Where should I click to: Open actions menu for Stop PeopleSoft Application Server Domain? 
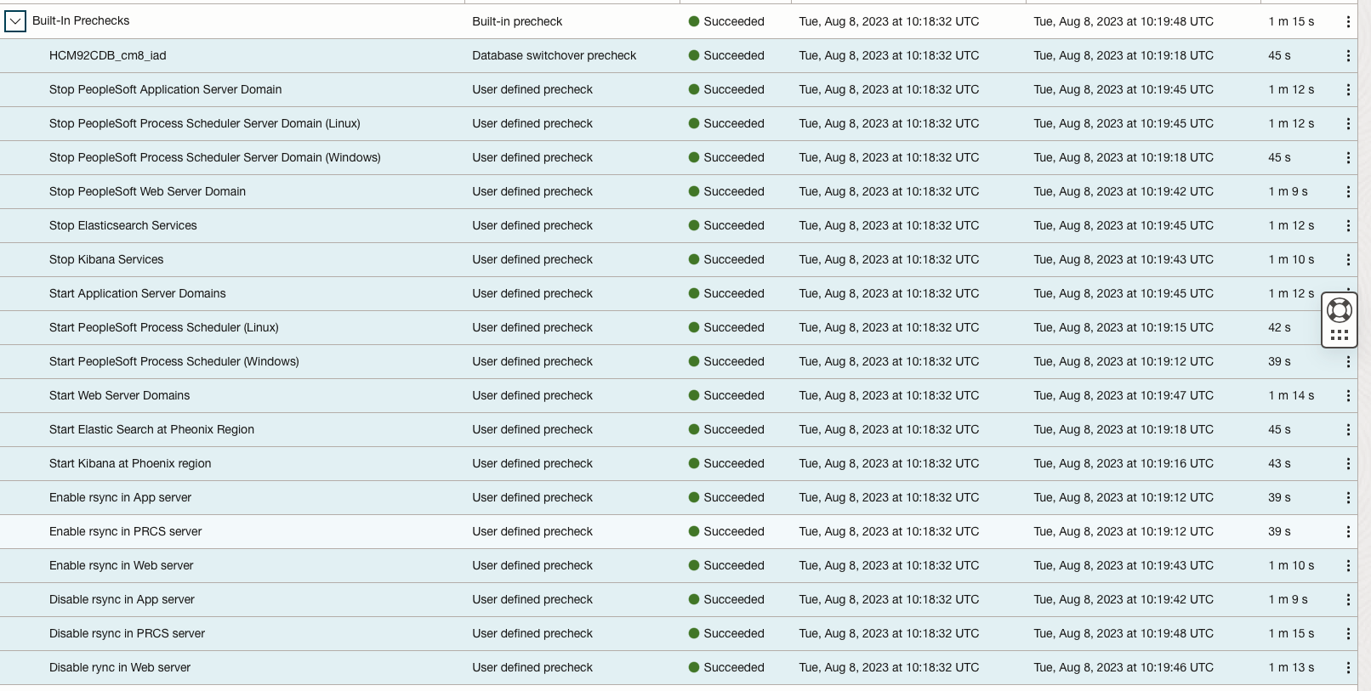(x=1348, y=89)
